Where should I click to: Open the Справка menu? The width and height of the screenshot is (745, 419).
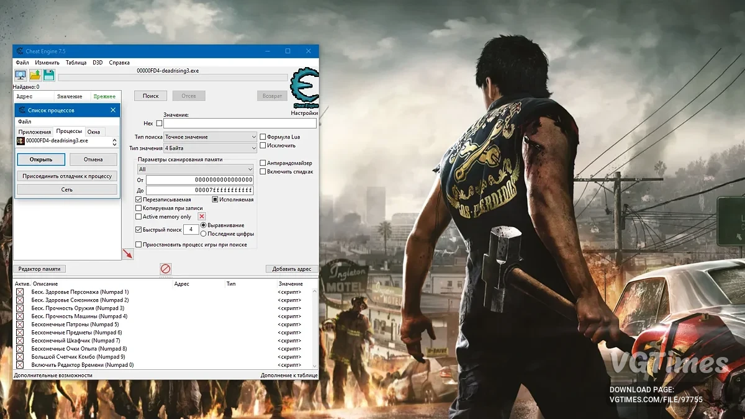119,63
